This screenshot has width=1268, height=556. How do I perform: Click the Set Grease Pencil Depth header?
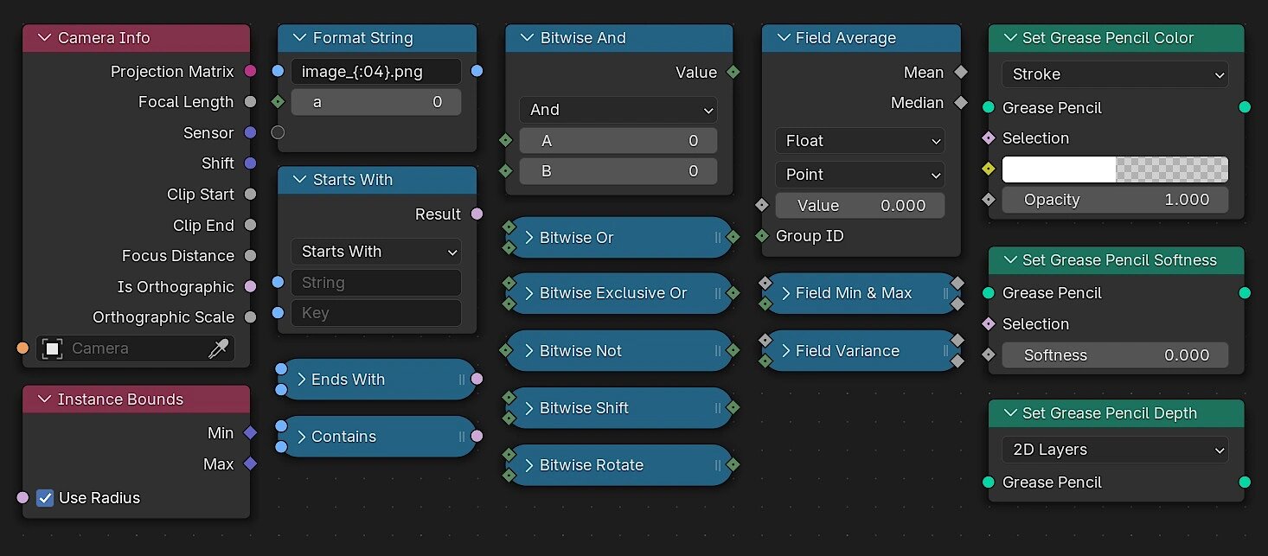click(1116, 413)
